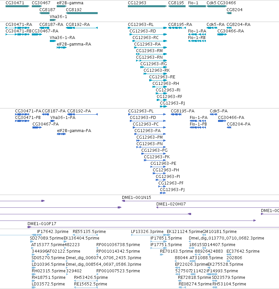
Task: Click protein CG30466-PA
Action: click(x=222, y=121)
